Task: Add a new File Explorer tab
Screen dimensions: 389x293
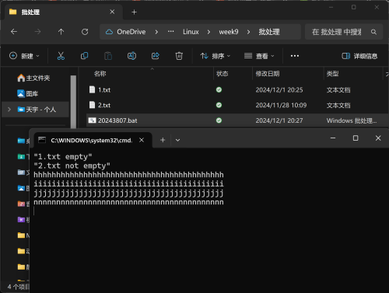Action: (134, 12)
